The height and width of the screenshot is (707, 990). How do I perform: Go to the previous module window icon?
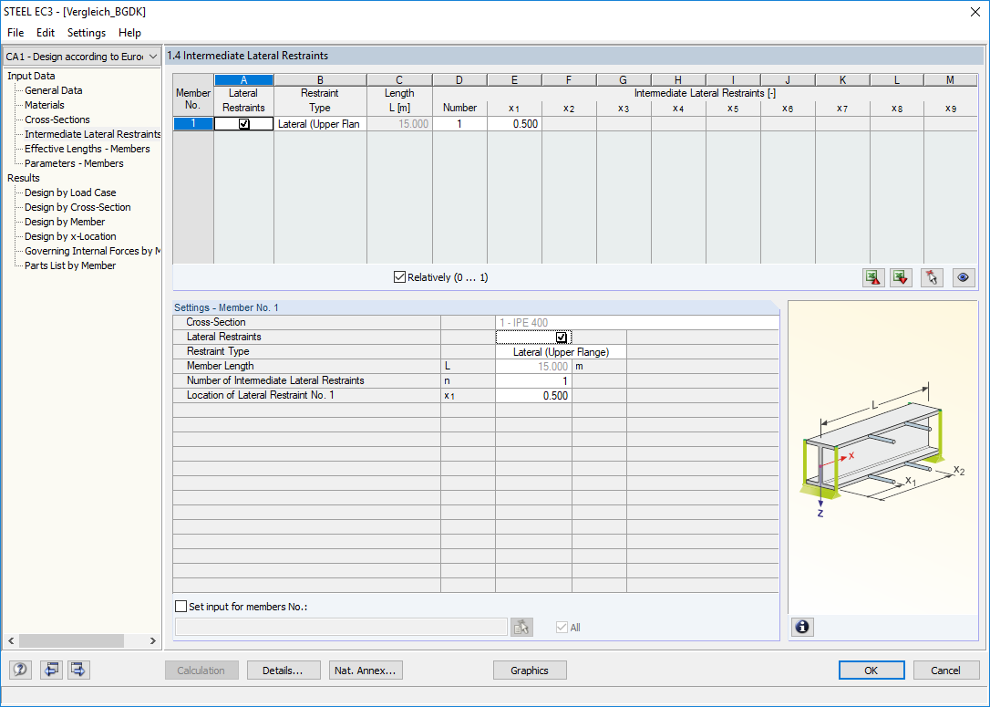pyautogui.click(x=51, y=670)
